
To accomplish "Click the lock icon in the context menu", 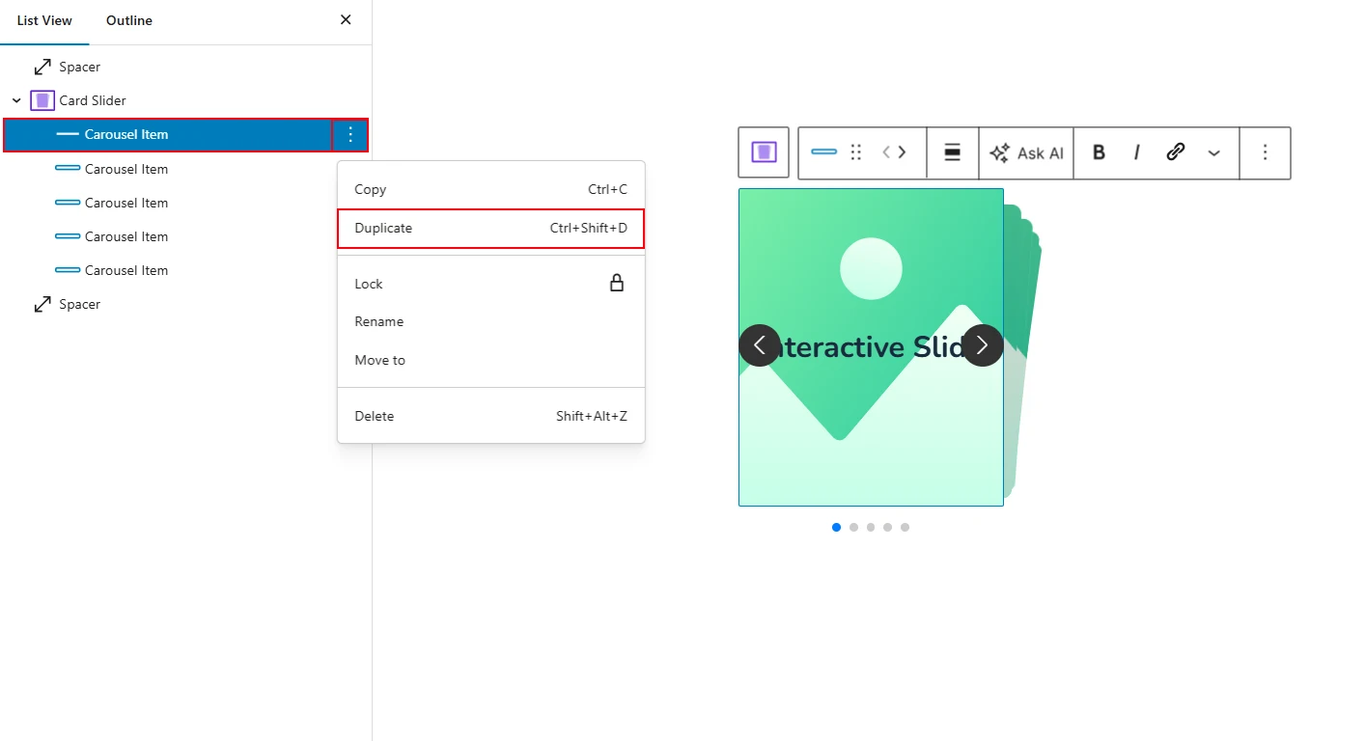I will (x=616, y=284).
